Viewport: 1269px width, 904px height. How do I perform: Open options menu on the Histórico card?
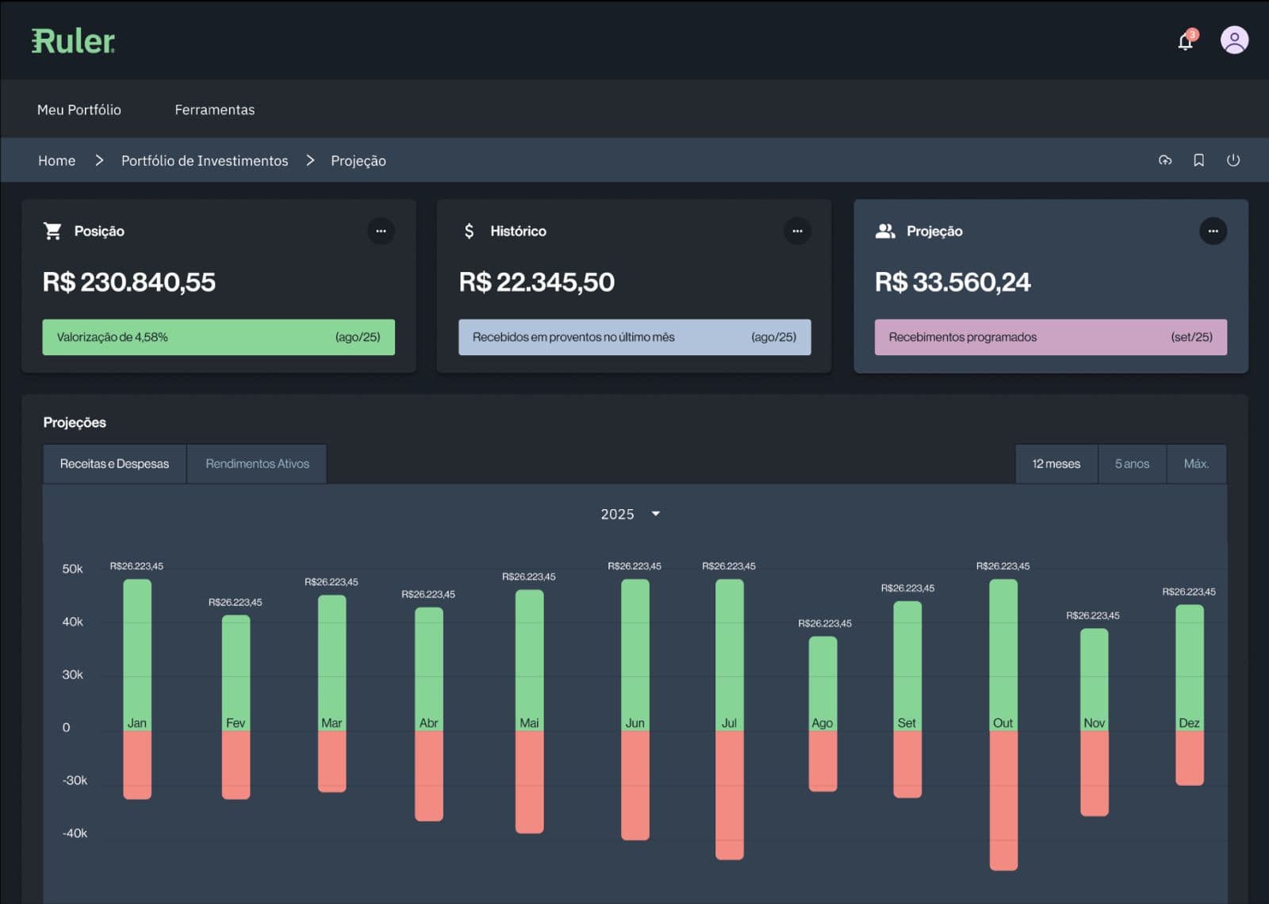(x=797, y=231)
